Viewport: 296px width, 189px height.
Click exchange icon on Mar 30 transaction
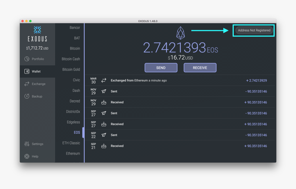pyautogui.click(x=104, y=80)
